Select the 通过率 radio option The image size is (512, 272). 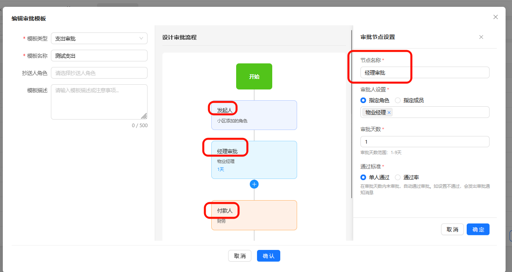[x=398, y=177]
